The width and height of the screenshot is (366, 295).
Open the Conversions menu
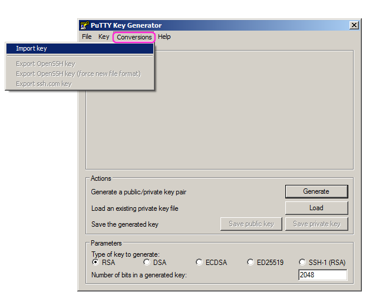[x=134, y=37]
